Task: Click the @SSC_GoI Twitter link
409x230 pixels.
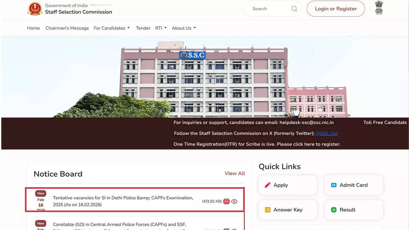Action: click(x=327, y=133)
